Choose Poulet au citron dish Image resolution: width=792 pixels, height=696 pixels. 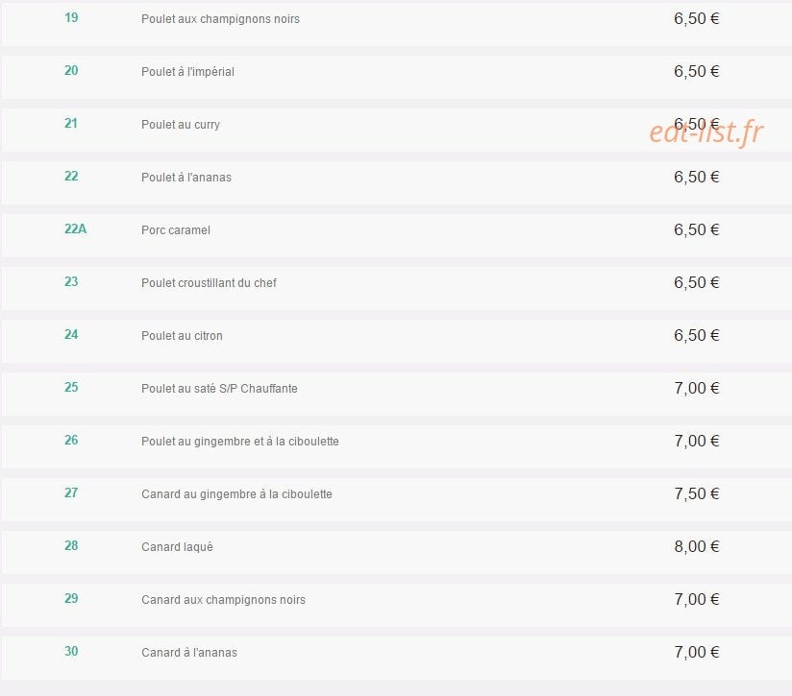click(182, 336)
